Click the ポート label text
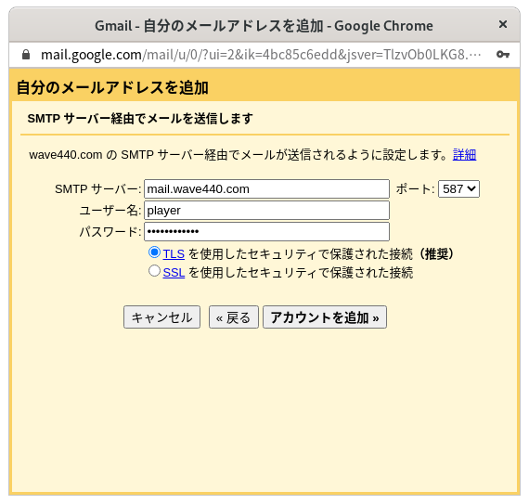The image size is (529, 504). click(x=415, y=189)
